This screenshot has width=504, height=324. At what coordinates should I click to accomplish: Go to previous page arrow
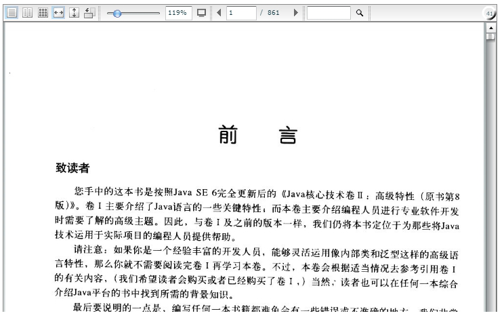point(219,13)
